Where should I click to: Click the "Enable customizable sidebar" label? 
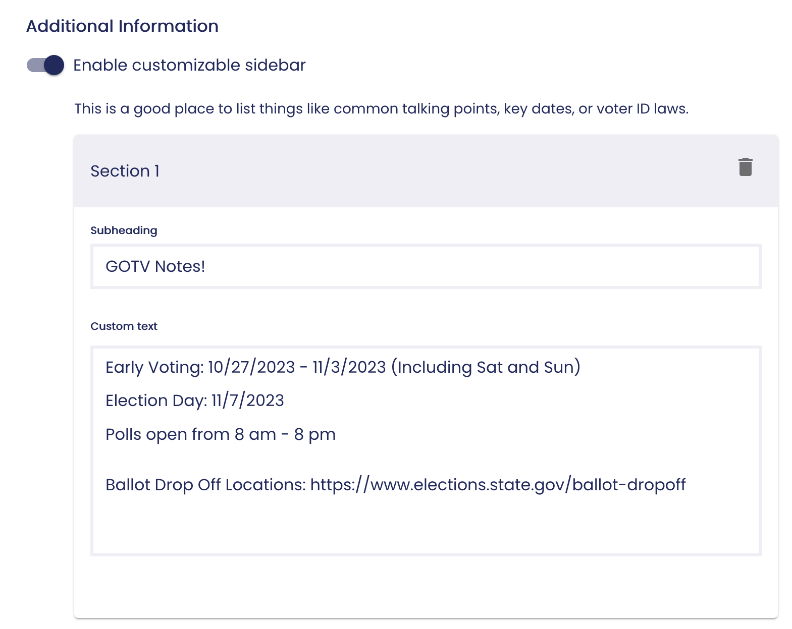click(x=189, y=65)
